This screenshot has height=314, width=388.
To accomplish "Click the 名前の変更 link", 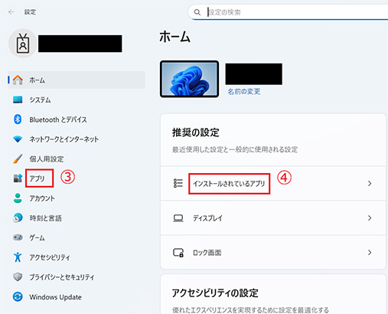I will [x=244, y=91].
